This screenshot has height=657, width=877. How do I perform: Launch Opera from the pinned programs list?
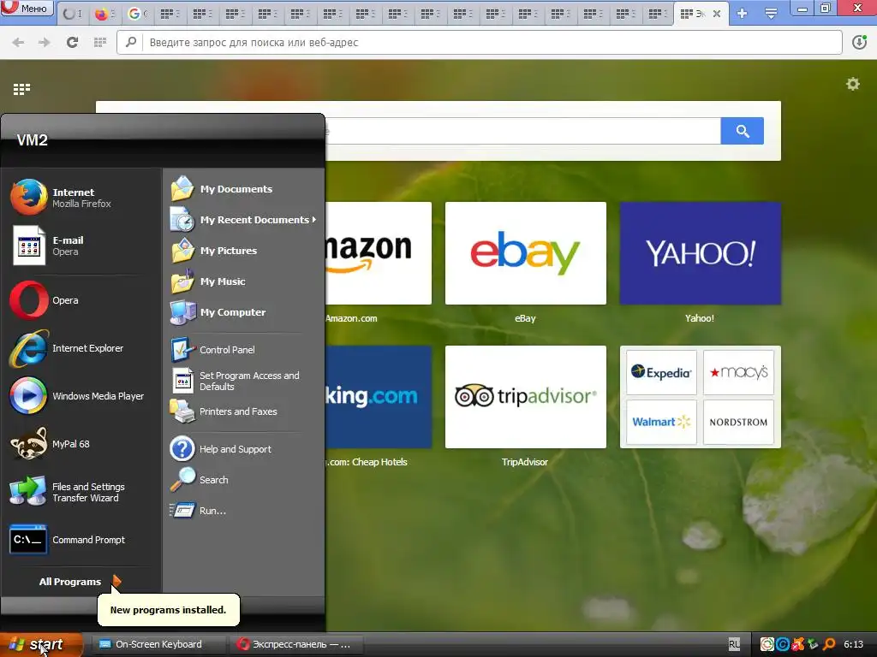tap(81, 300)
